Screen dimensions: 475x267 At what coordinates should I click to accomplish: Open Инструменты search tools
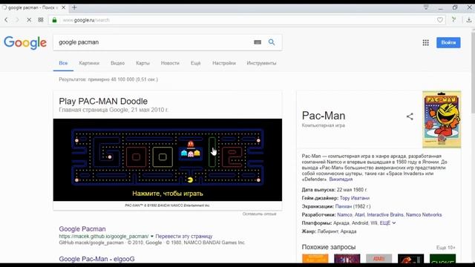pyautogui.click(x=261, y=63)
